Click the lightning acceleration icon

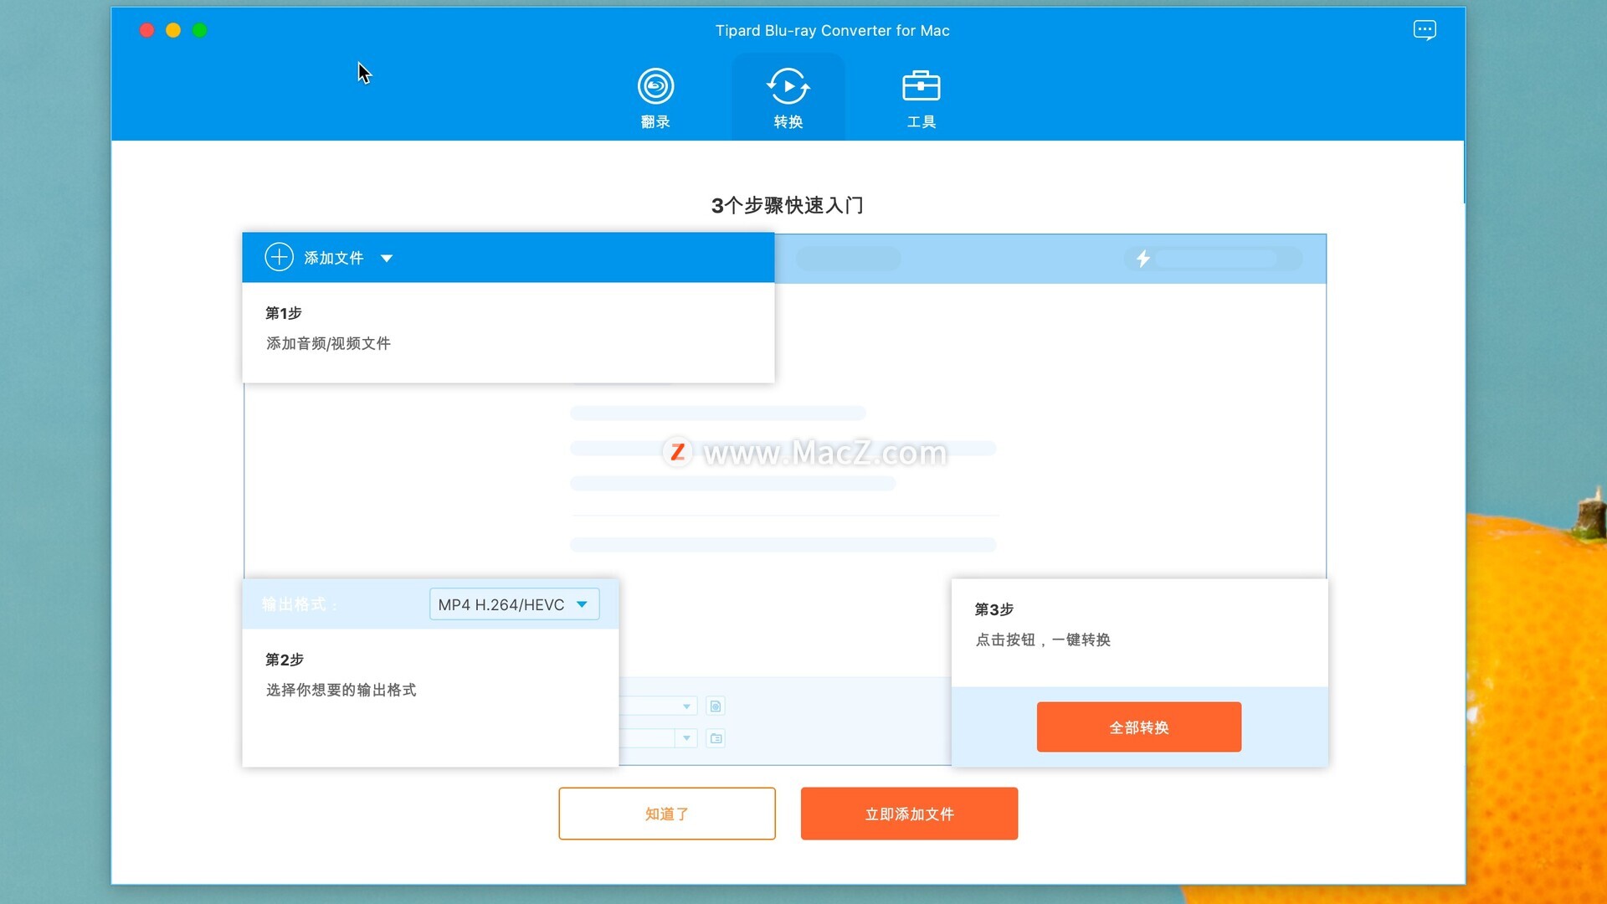[1142, 259]
